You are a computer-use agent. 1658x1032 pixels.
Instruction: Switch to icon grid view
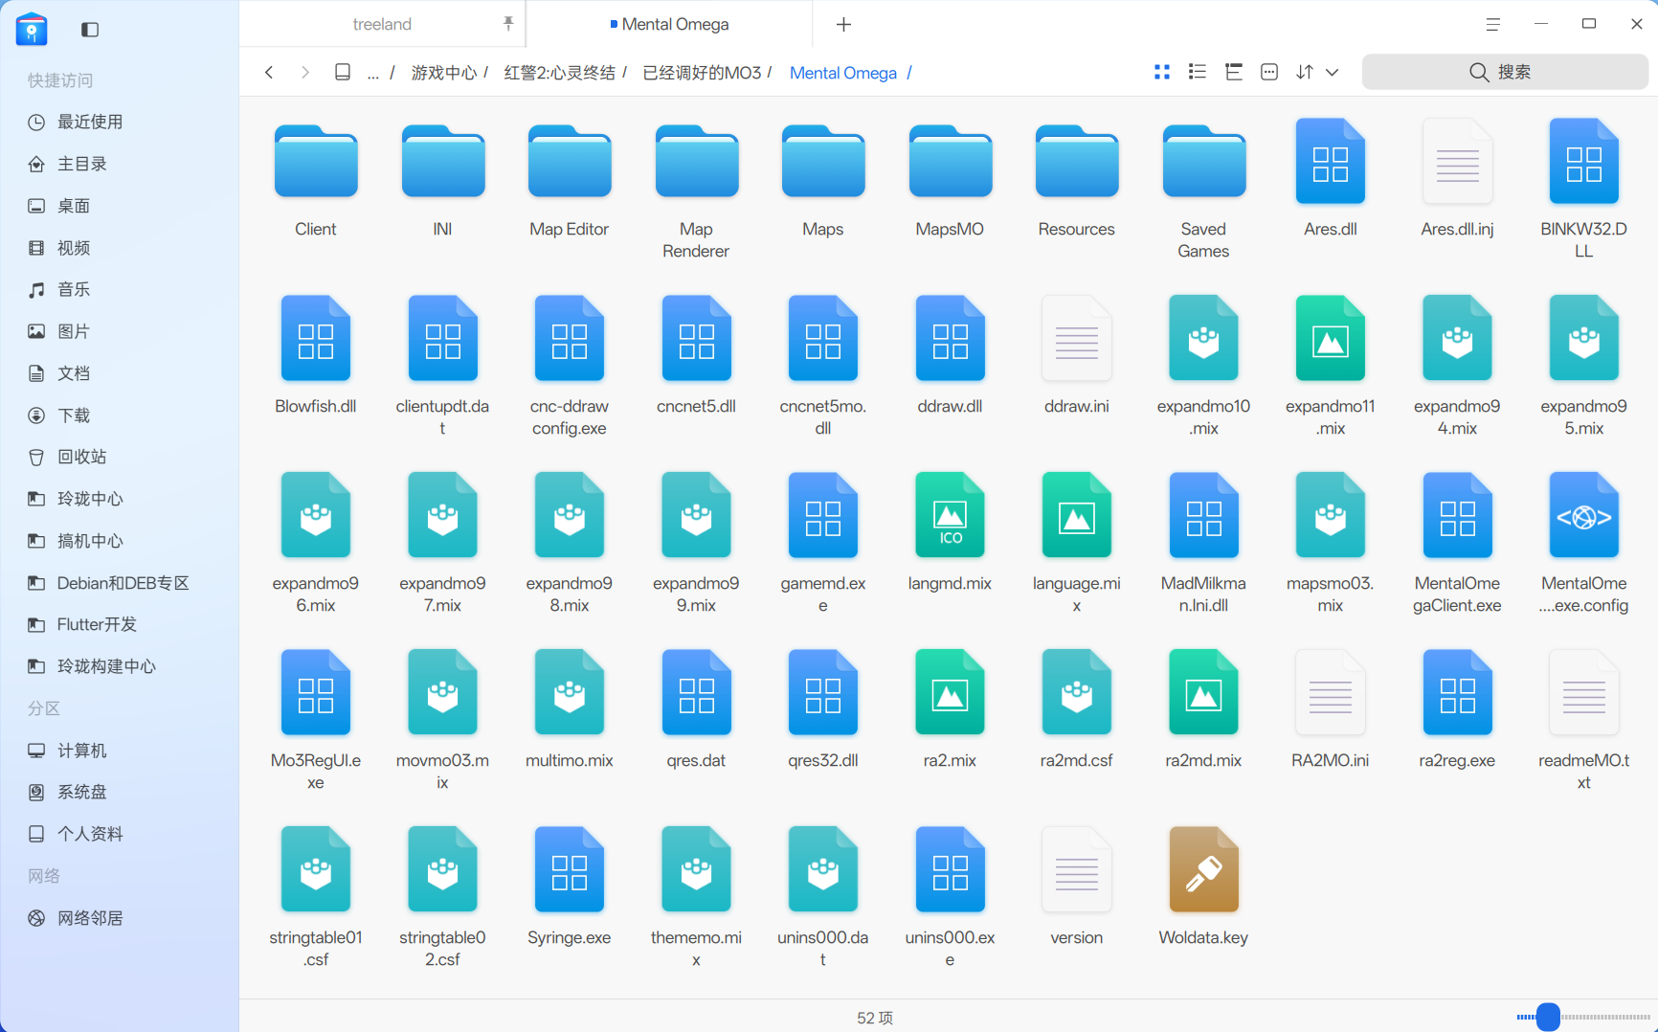pos(1162,72)
